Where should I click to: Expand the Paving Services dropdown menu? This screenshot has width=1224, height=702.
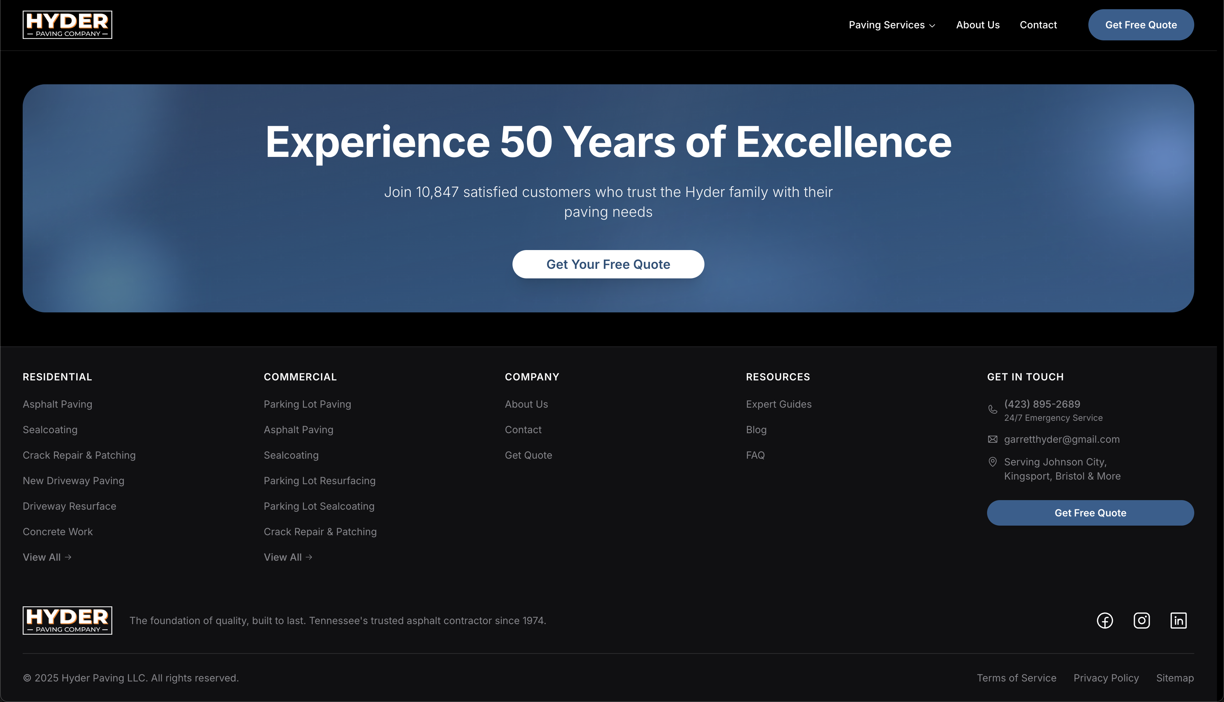tap(891, 25)
